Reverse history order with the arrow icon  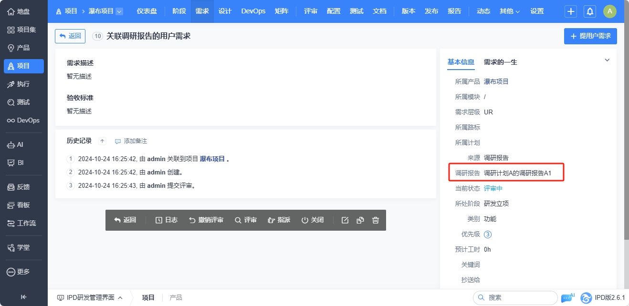[x=102, y=141]
